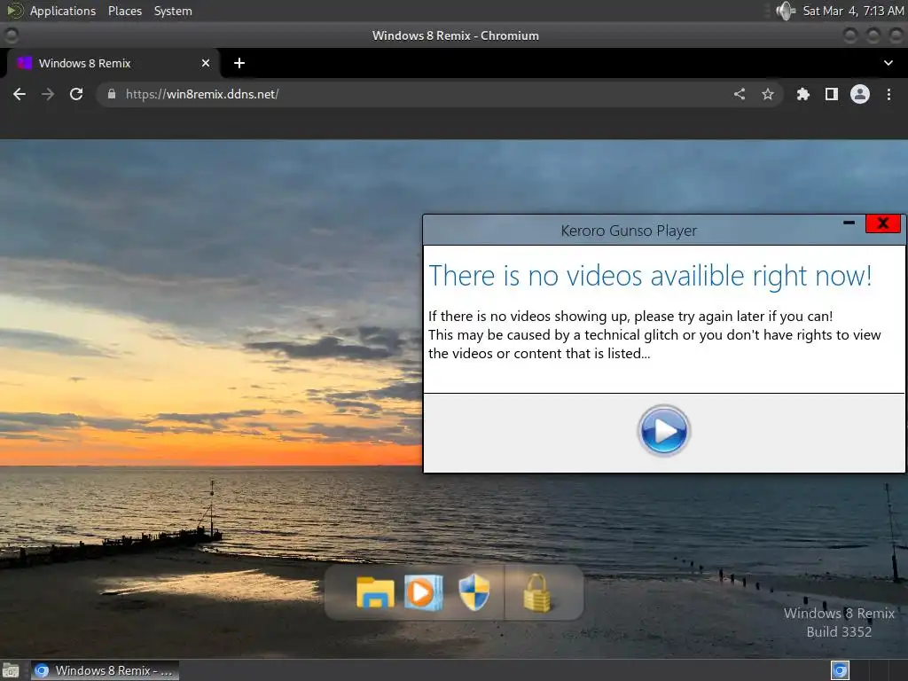Image resolution: width=908 pixels, height=681 pixels.
Task: Open the profile avatar menu
Action: 860,94
